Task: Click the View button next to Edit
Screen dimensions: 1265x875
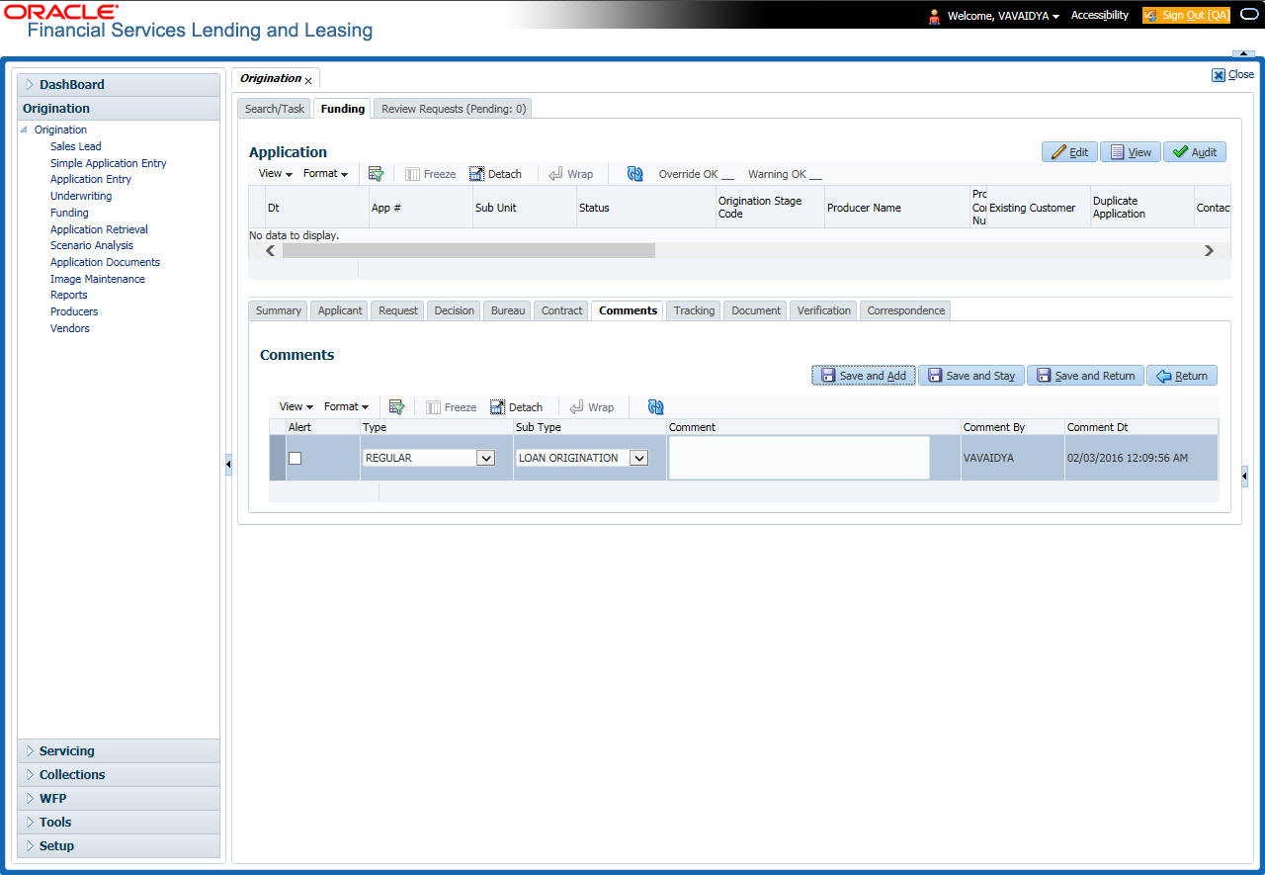Action: tap(1131, 152)
